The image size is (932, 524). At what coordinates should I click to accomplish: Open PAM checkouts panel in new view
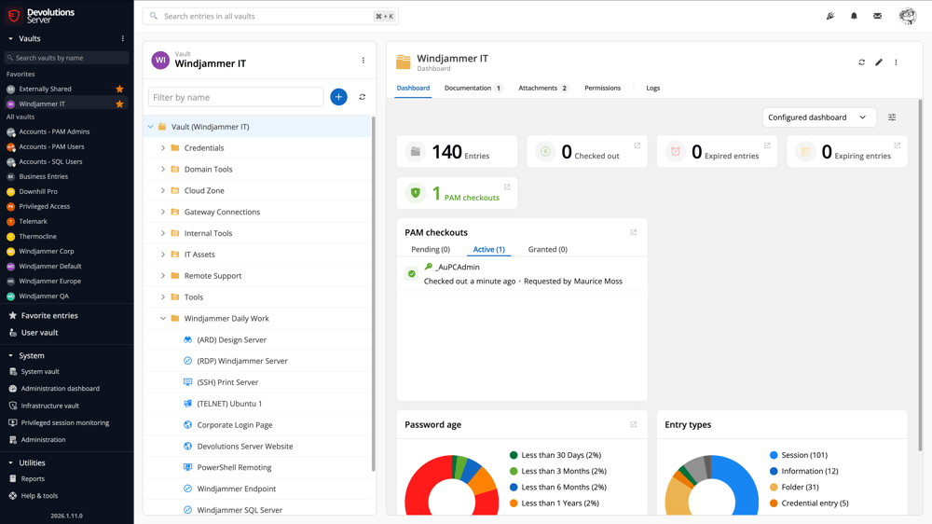[633, 232]
